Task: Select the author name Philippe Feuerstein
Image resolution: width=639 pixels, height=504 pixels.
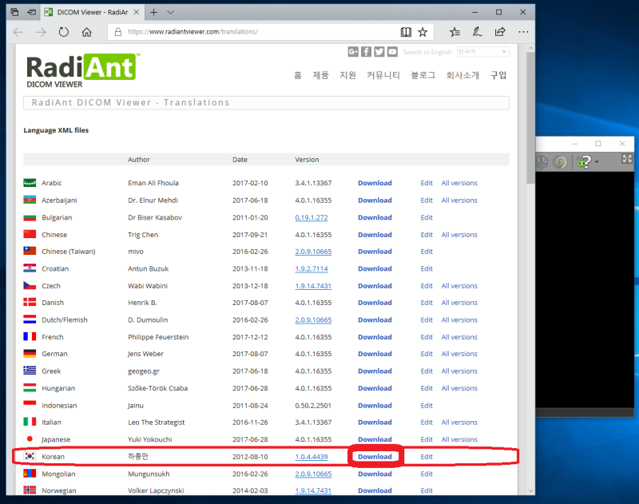Action: [x=158, y=337]
